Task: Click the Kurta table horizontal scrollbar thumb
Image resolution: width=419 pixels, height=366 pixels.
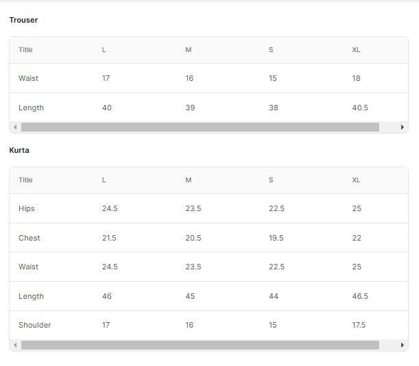Action: pyautogui.click(x=200, y=345)
